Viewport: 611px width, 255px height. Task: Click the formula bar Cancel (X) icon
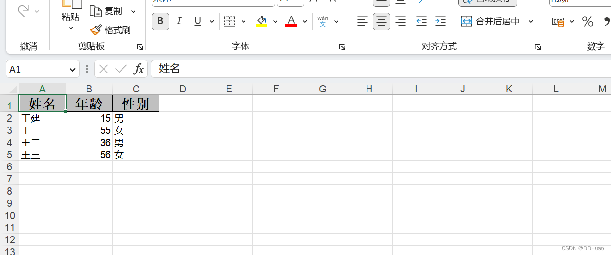pyautogui.click(x=104, y=69)
